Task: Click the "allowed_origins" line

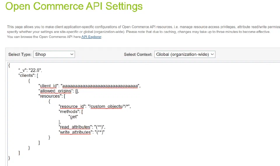Action: coord(59,91)
